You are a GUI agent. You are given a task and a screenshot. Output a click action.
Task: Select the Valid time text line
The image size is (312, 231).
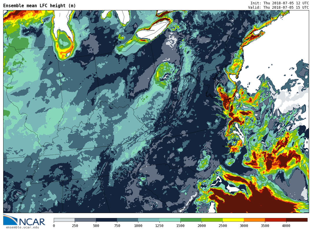[x=278, y=8]
